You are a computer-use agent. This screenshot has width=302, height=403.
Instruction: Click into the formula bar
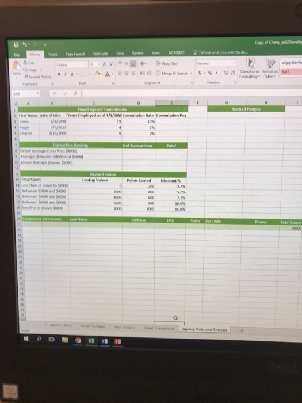192,93
